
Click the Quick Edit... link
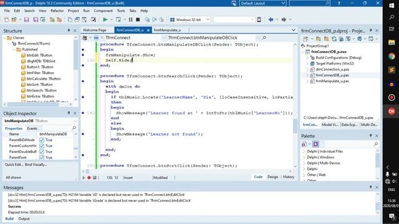pos(14,164)
